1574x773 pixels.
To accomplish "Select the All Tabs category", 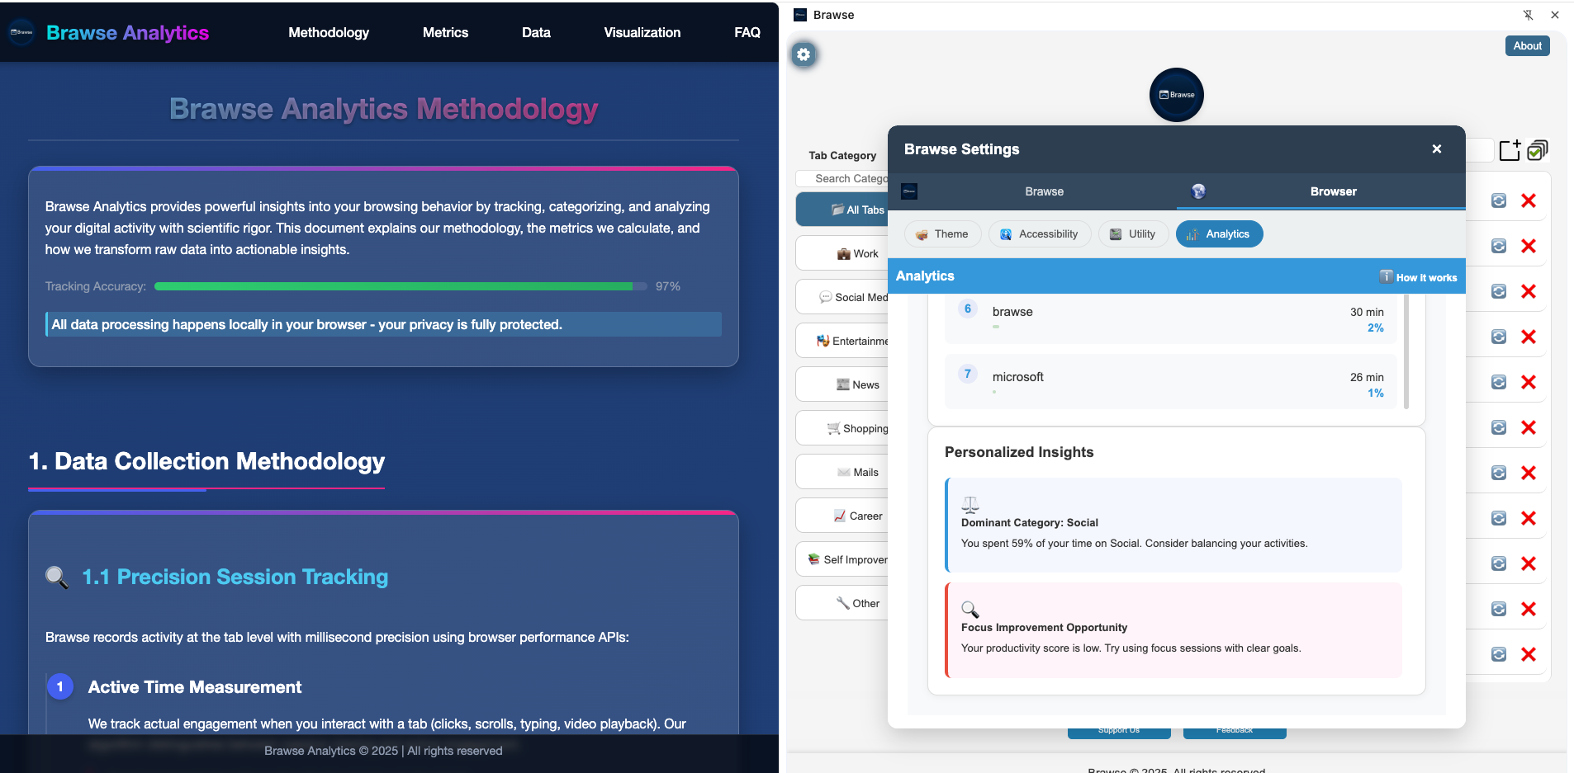I will tap(842, 210).
